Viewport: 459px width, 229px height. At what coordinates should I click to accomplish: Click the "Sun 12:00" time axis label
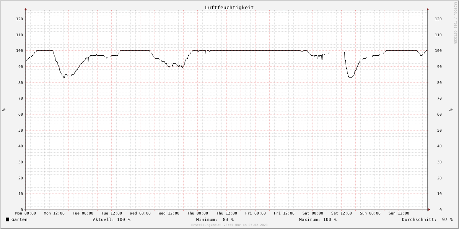pyautogui.click(x=399, y=213)
